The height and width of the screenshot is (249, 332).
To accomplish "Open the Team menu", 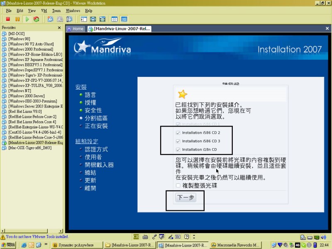I will pyautogui.click(x=56, y=11).
